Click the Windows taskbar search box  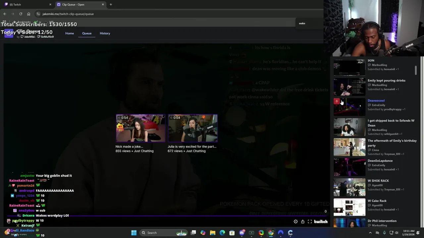click(164, 233)
